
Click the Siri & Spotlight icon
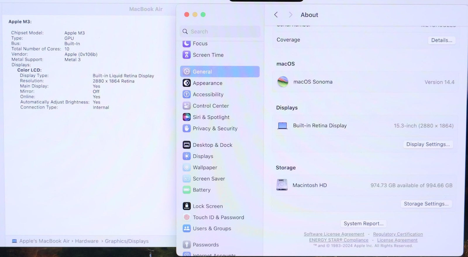click(187, 117)
